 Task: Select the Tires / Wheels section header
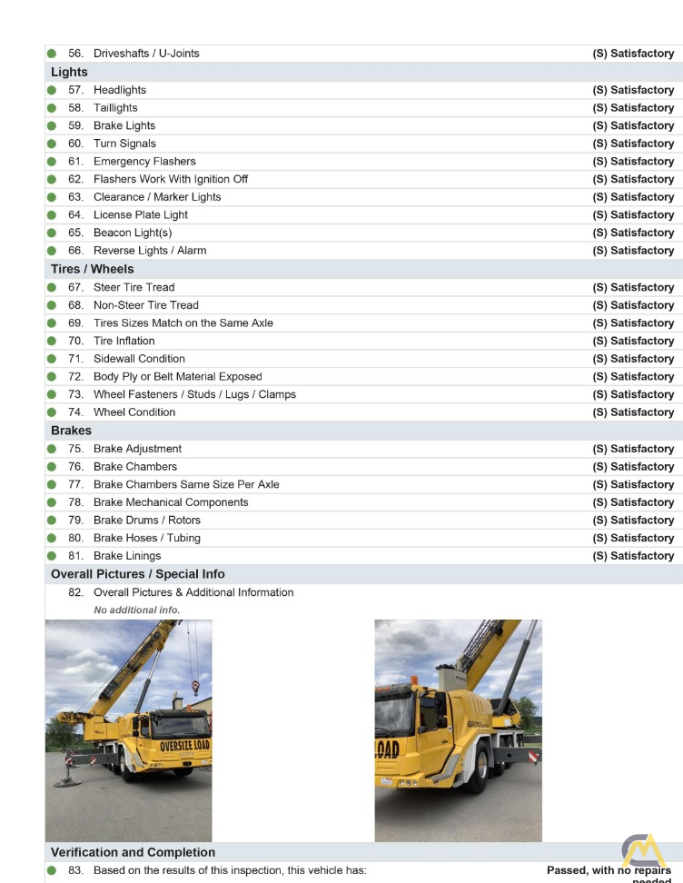(x=363, y=269)
